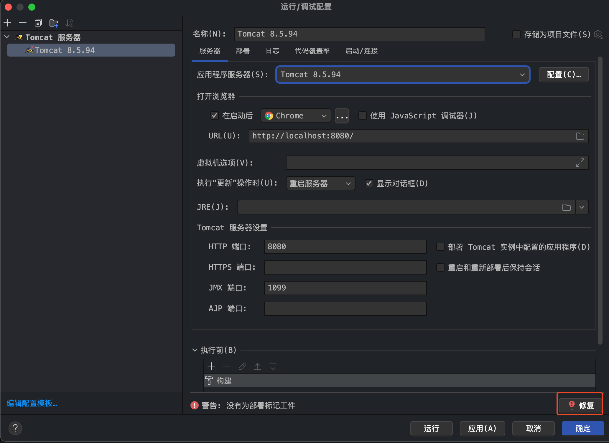Focus JMX 端口 field with 1099
This screenshot has width=609, height=443.
[345, 288]
